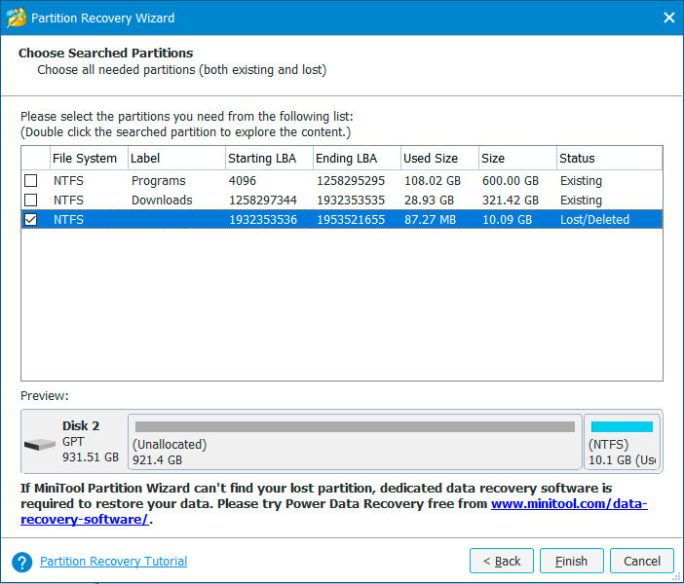Sort by Label column header
This screenshot has height=584, width=684.
coord(176,159)
